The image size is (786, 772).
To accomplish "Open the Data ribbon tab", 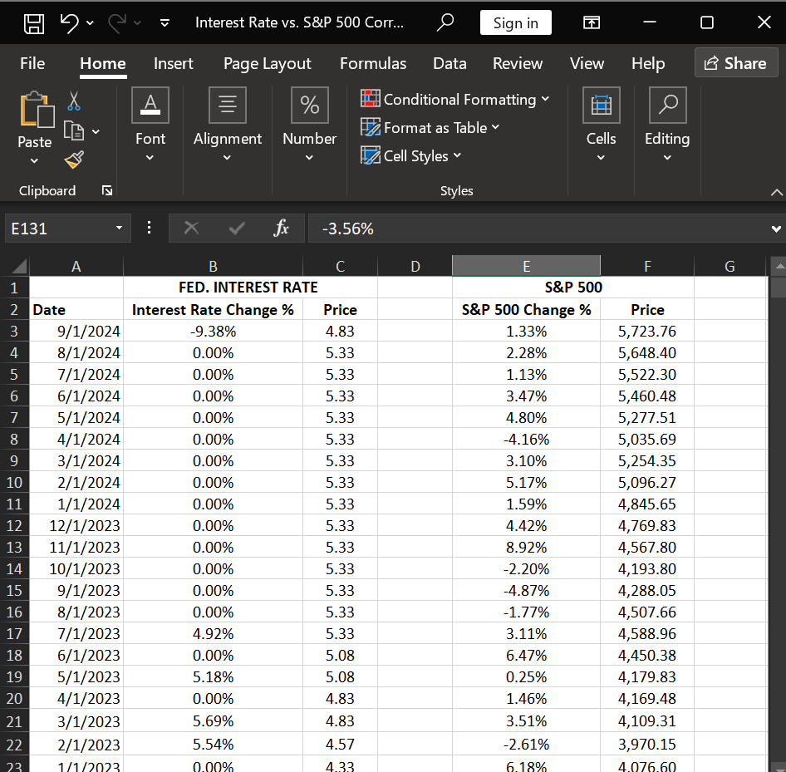I will 449,63.
